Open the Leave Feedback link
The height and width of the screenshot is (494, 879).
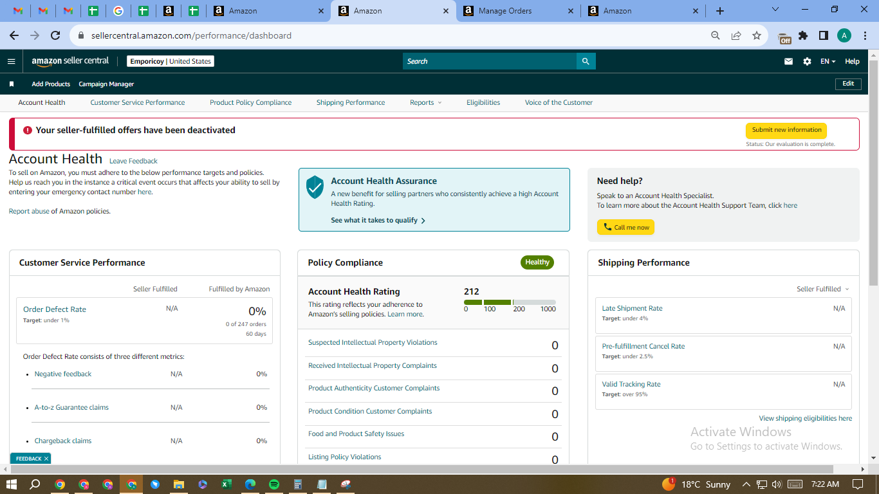point(133,161)
